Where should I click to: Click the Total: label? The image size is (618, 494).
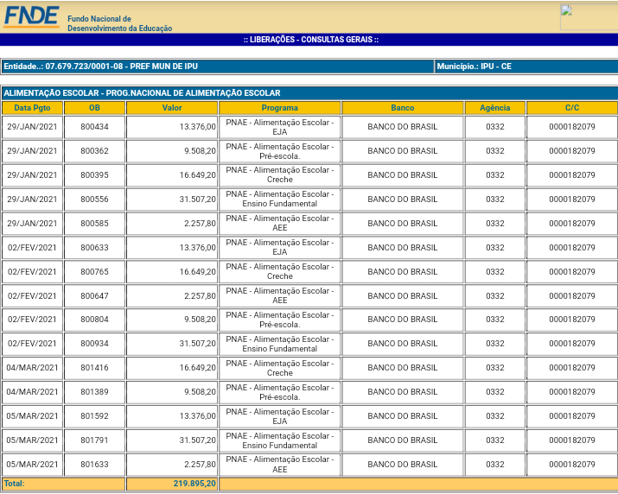click(14, 484)
